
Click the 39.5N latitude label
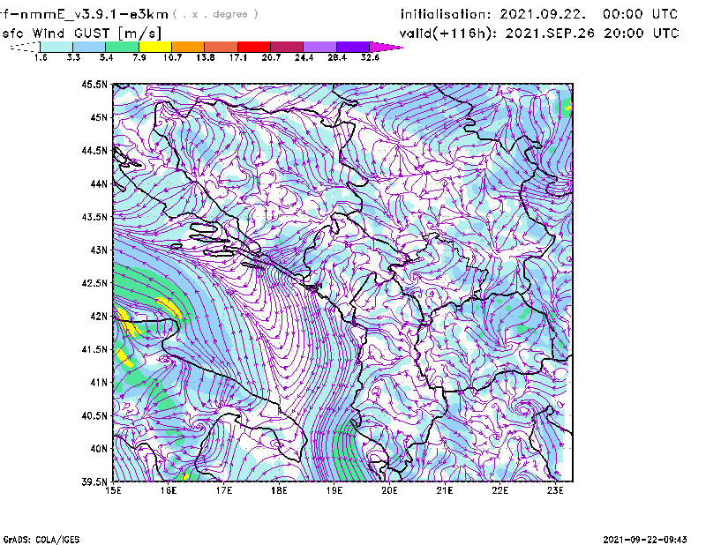(x=95, y=482)
